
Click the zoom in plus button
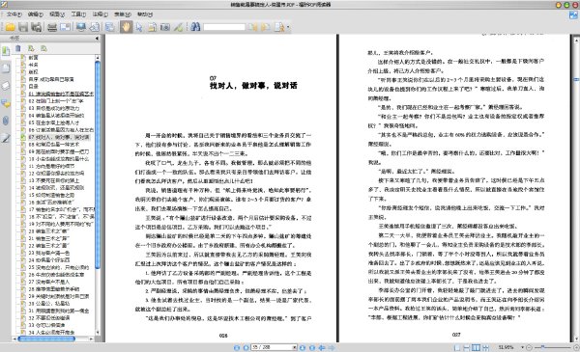click(x=576, y=347)
